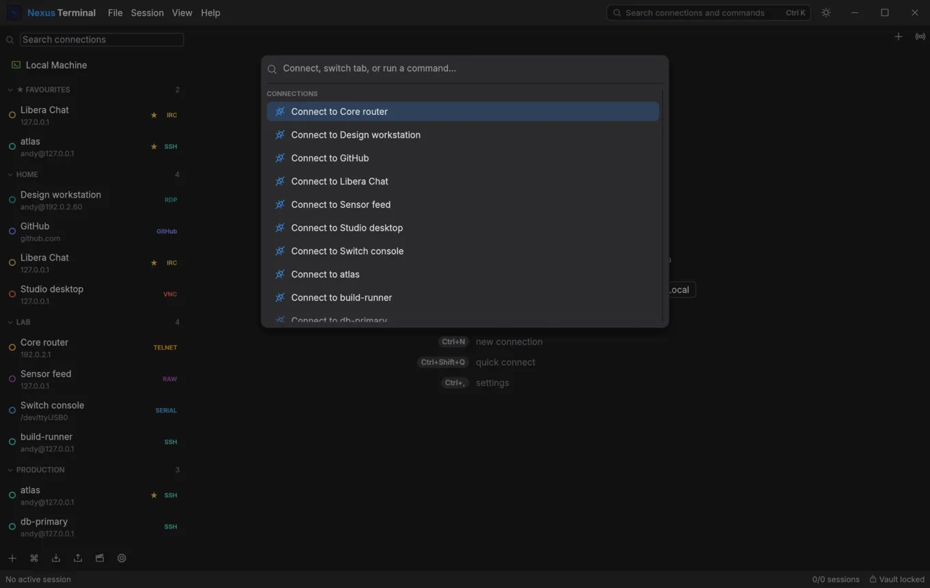Image resolution: width=930 pixels, height=588 pixels.
Task: Click the command palette scrollbar
Action: pyautogui.click(x=663, y=205)
